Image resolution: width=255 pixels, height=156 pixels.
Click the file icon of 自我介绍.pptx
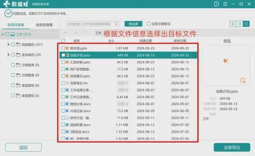pyautogui.click(x=67, y=55)
